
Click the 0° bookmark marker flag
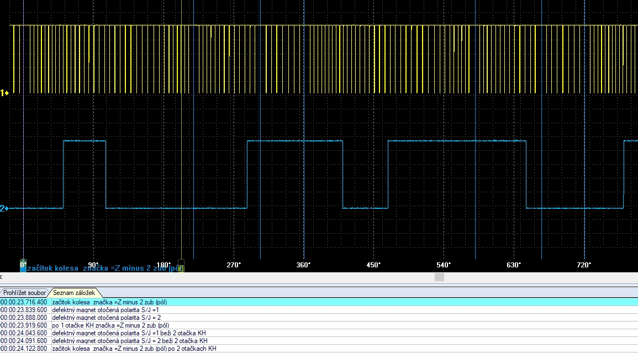pos(23,266)
